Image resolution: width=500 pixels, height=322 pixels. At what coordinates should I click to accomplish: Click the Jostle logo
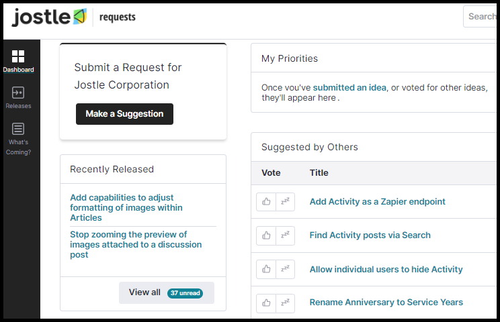49,17
